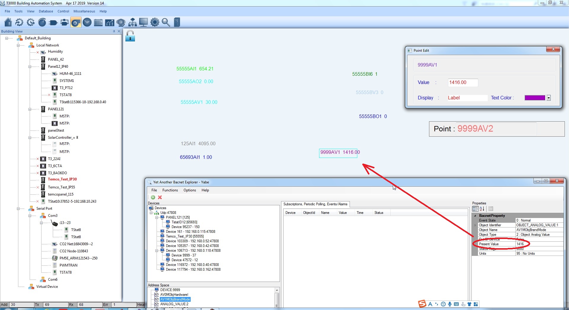569x310 pixels.
Task: Toggle Categorized view in Yabe Properties
Action: 475,209
